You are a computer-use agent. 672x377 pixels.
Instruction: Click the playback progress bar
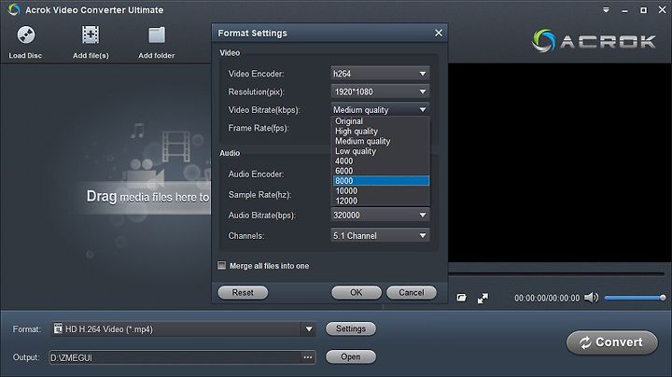pyautogui.click(x=556, y=273)
